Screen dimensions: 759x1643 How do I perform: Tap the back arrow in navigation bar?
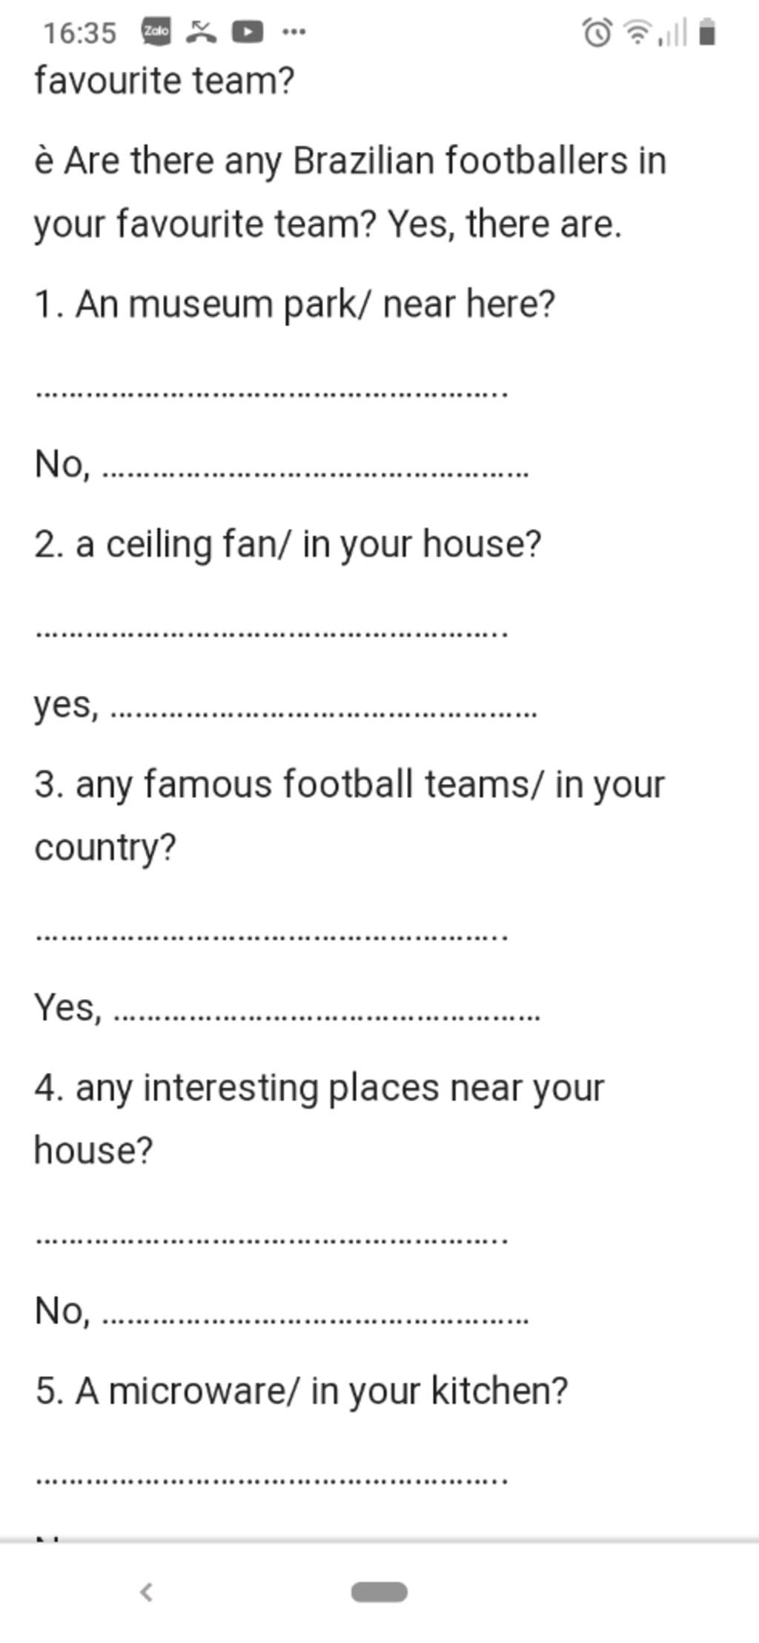pos(146,1591)
